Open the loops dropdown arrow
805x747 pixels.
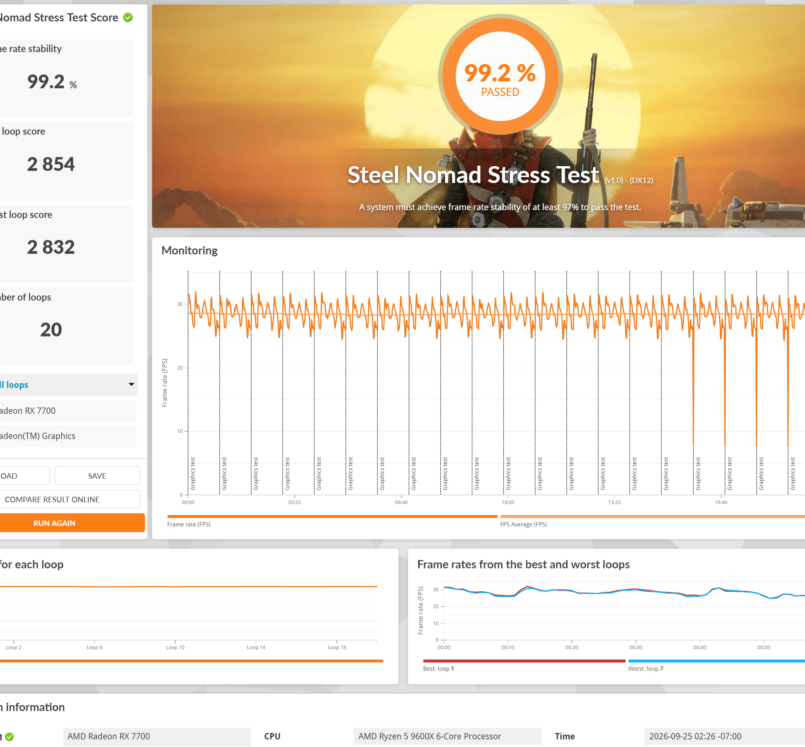131,384
